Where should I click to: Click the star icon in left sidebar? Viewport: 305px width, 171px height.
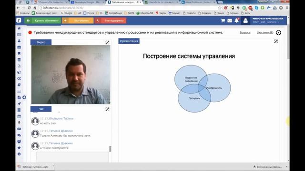tap(19, 148)
